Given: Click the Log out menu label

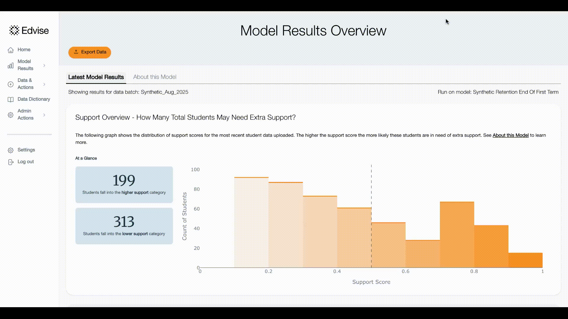Looking at the screenshot, I should 26,162.
